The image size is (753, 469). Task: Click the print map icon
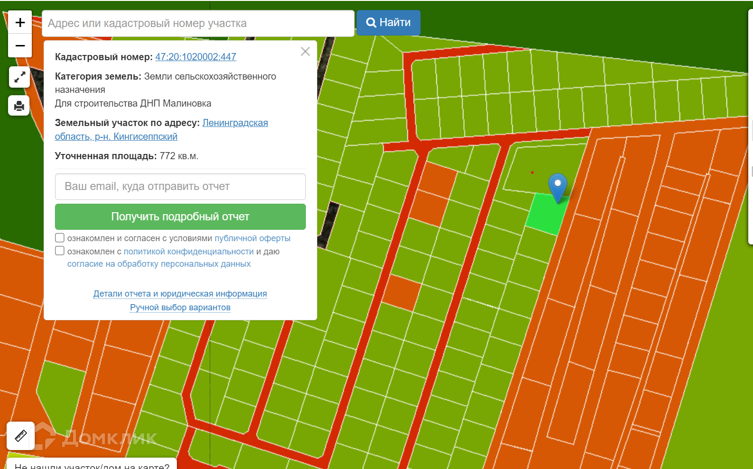pos(19,106)
